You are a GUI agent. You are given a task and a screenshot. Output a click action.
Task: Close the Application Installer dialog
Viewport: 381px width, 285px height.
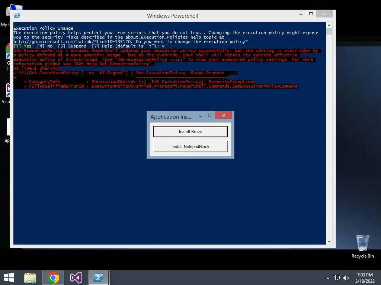pyautogui.click(x=223, y=115)
